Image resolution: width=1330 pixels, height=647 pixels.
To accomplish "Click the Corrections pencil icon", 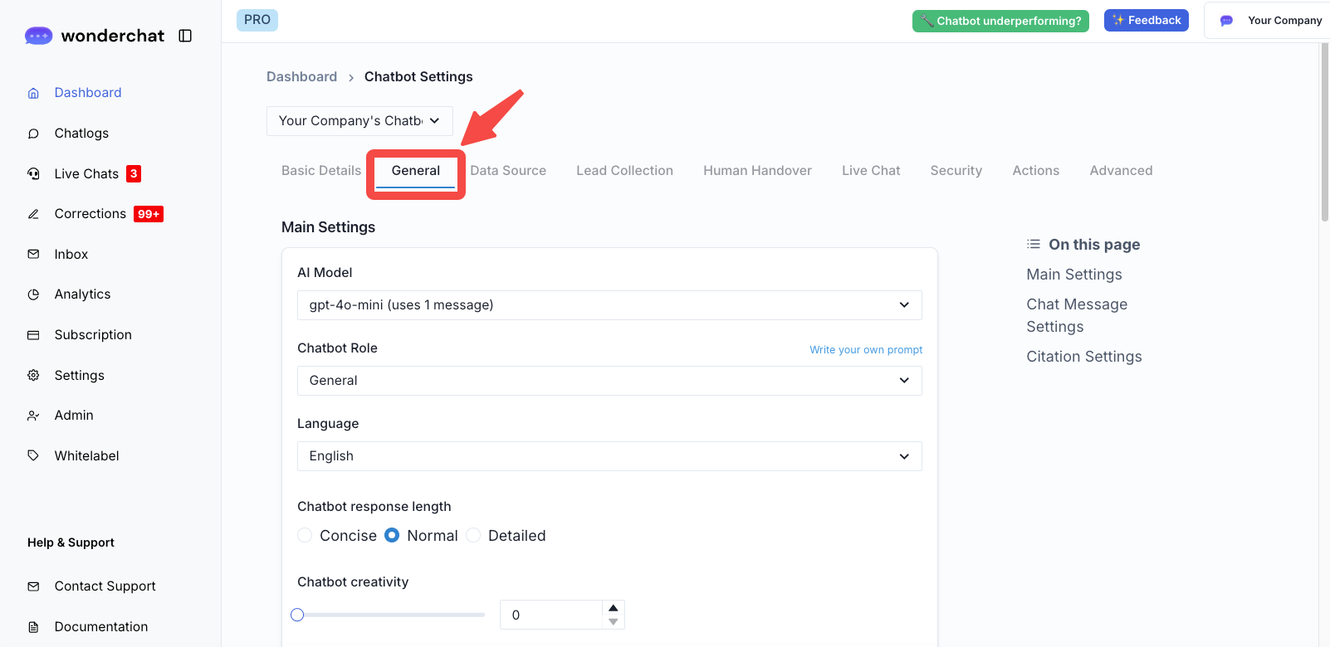I will (33, 214).
